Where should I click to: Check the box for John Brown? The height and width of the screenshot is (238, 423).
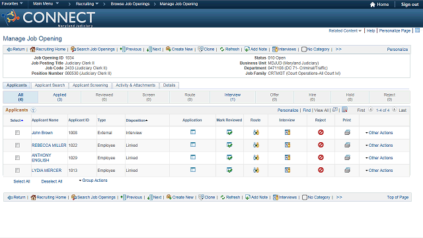pyautogui.click(x=18, y=132)
